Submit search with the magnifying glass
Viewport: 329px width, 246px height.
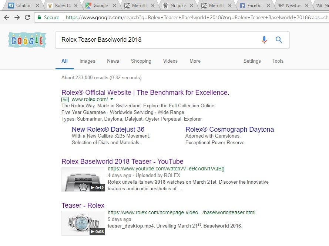[x=279, y=39]
